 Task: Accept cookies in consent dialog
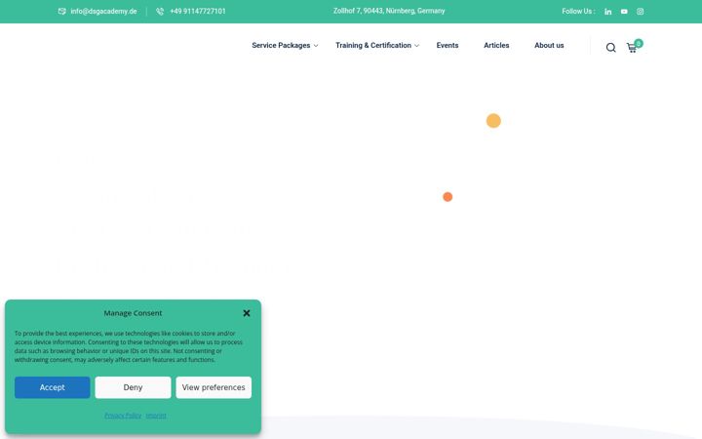(53, 387)
